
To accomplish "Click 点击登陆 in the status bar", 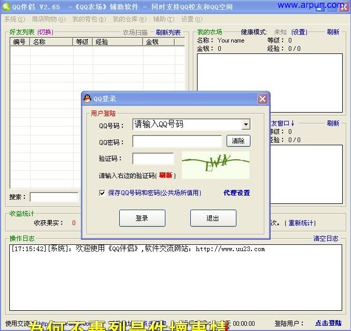I will pos(328,323).
